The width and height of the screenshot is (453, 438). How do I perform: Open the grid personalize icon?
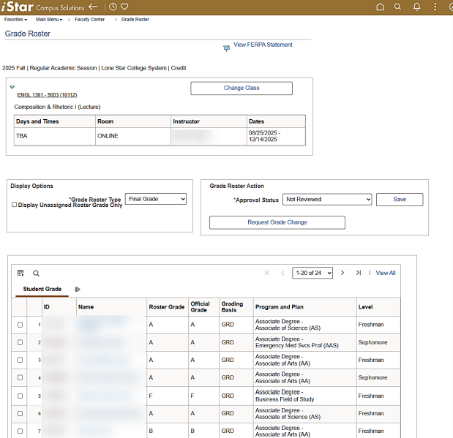coord(20,273)
